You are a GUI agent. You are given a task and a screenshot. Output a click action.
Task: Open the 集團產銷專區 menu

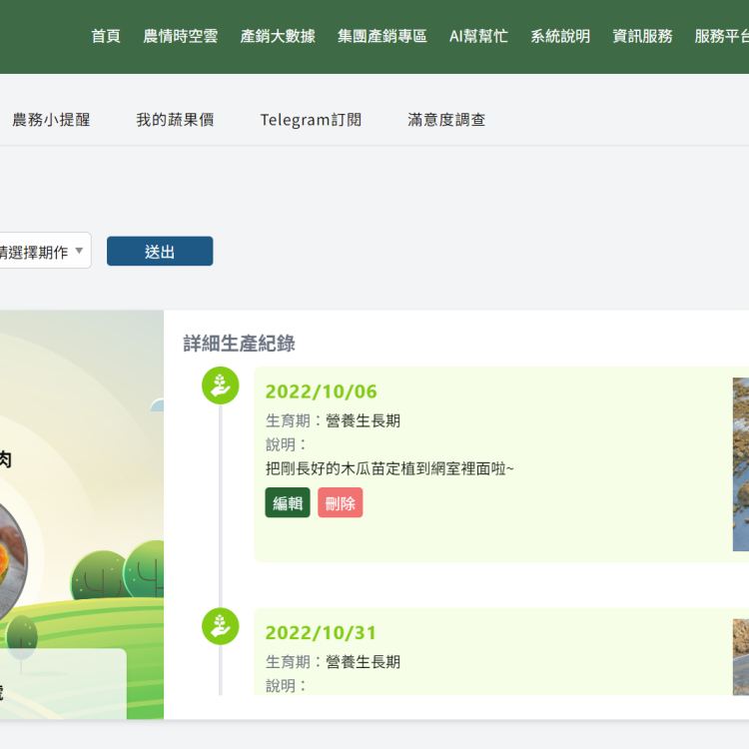pos(382,36)
